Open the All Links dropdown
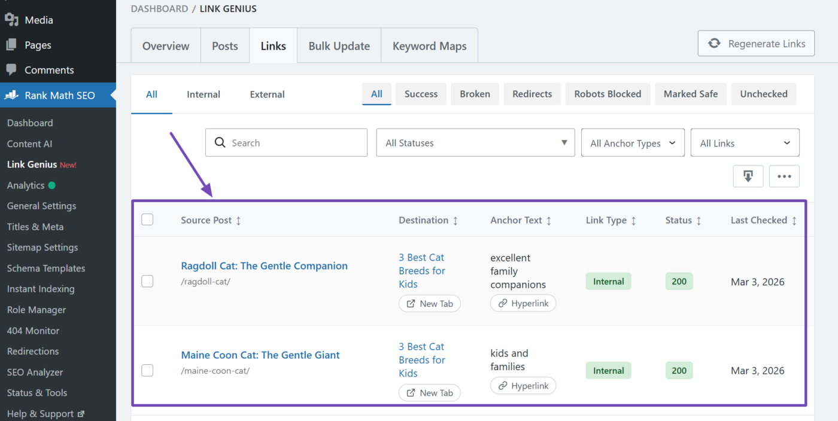Screen dimensions: 838x421 point(745,143)
